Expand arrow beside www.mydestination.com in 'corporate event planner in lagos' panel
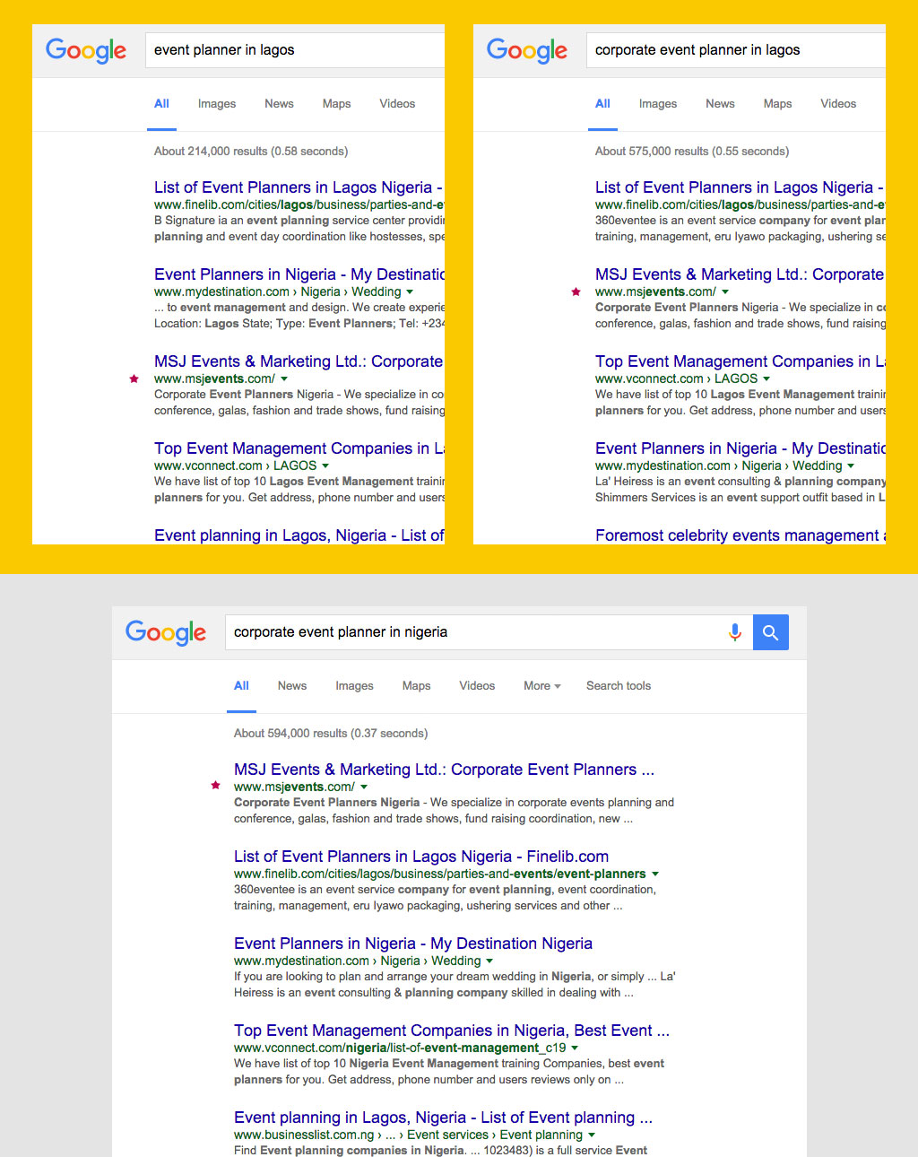 851,466
